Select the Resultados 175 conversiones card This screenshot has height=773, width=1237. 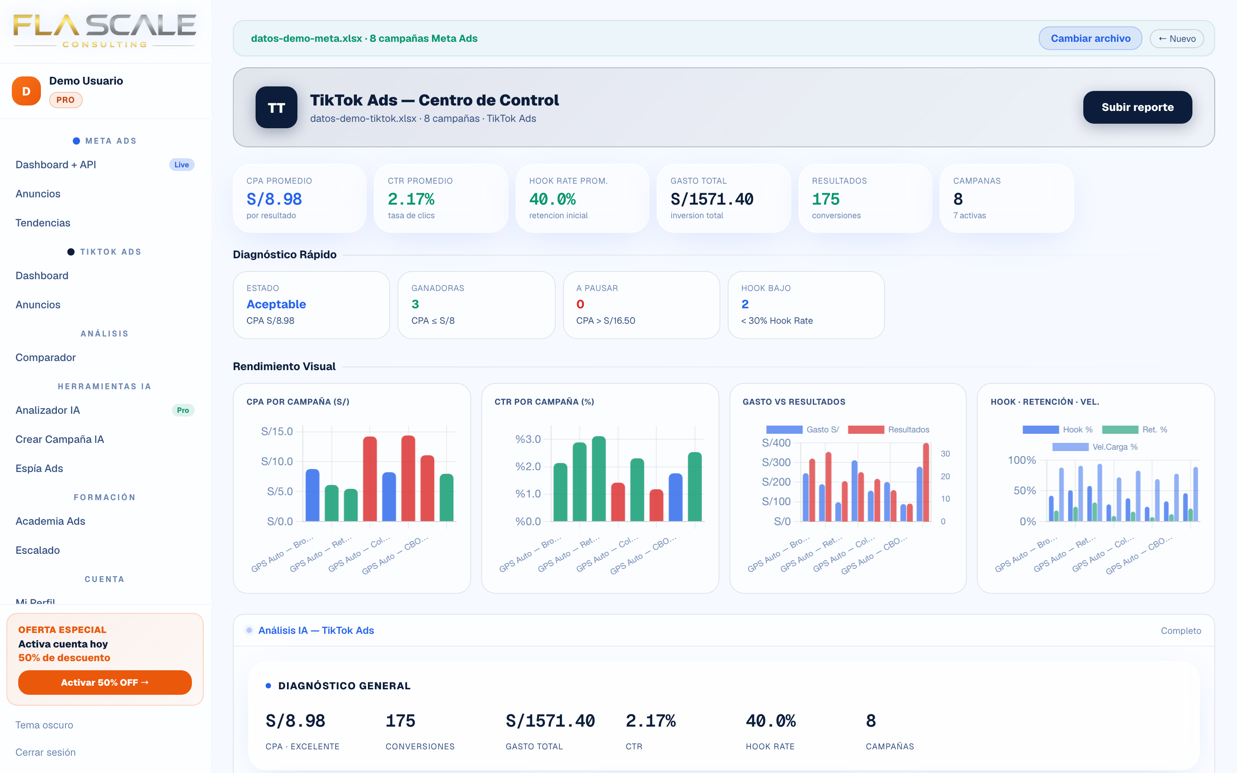(865, 198)
